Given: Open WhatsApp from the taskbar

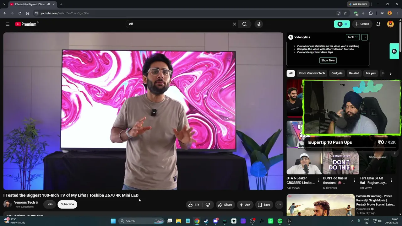Looking at the screenshot, I should pos(271,221).
